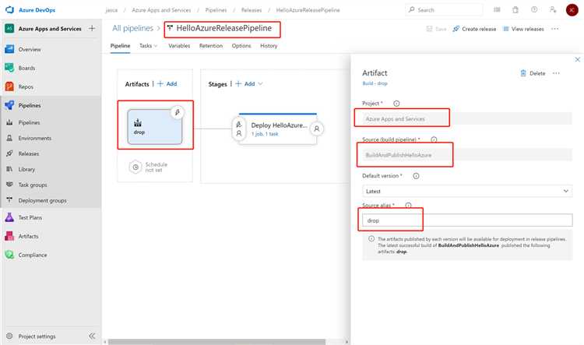Screen dimensions: 584x345
Task: Click View releases
Action: (x=523, y=29)
